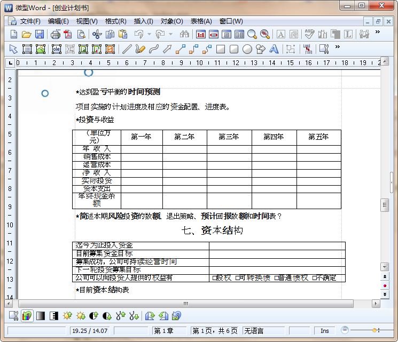Choose the straight line drawing tool
The height and width of the screenshot is (342, 398).
coord(127,49)
